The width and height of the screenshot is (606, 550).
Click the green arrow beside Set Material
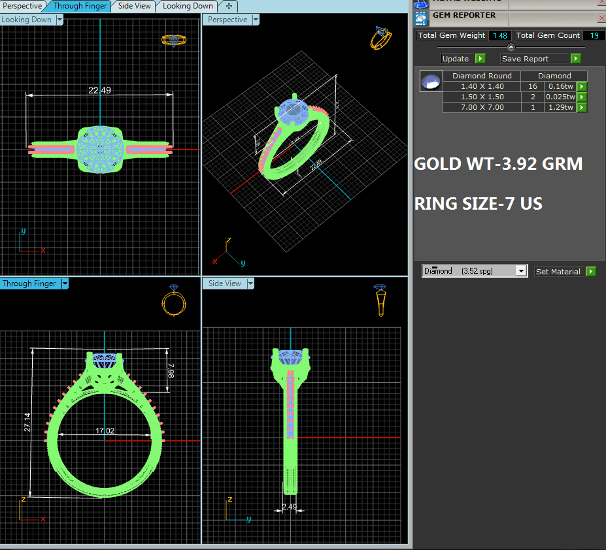(590, 272)
